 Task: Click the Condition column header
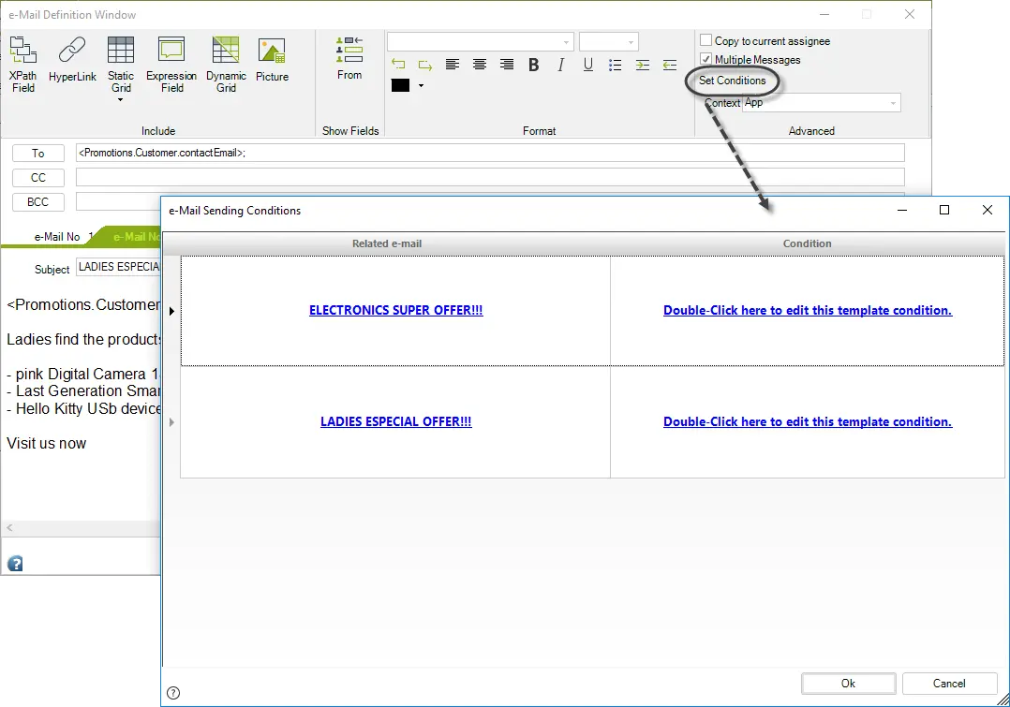pyautogui.click(x=807, y=243)
